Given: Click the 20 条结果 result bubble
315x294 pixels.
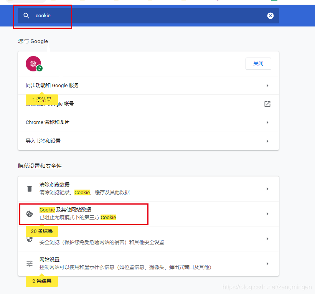Looking at the screenshot, I should [x=42, y=231].
